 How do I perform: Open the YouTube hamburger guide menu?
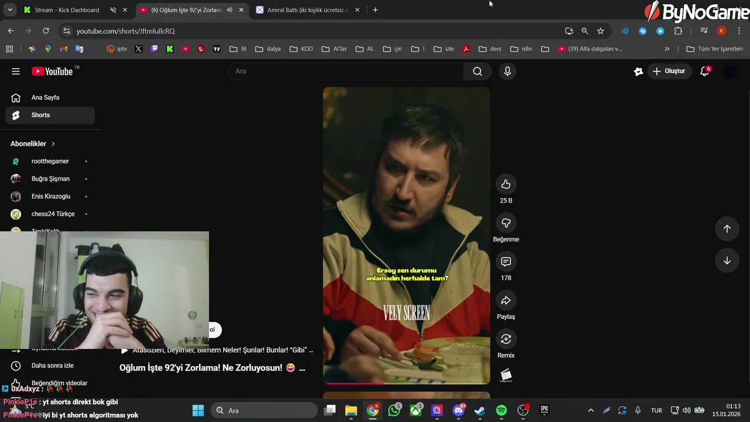(16, 71)
